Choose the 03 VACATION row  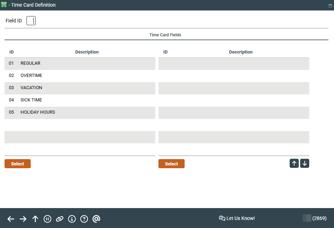[x=80, y=88]
